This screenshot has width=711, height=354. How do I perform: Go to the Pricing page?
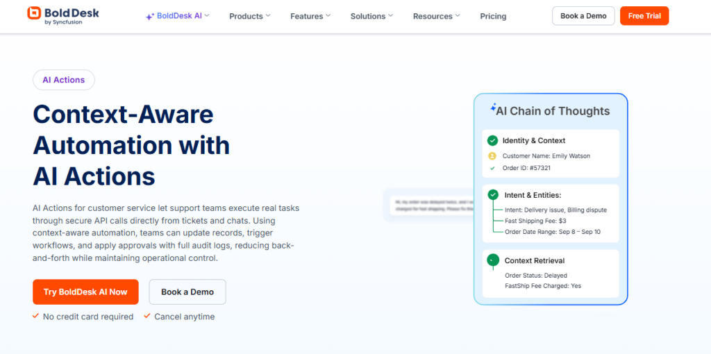point(494,17)
